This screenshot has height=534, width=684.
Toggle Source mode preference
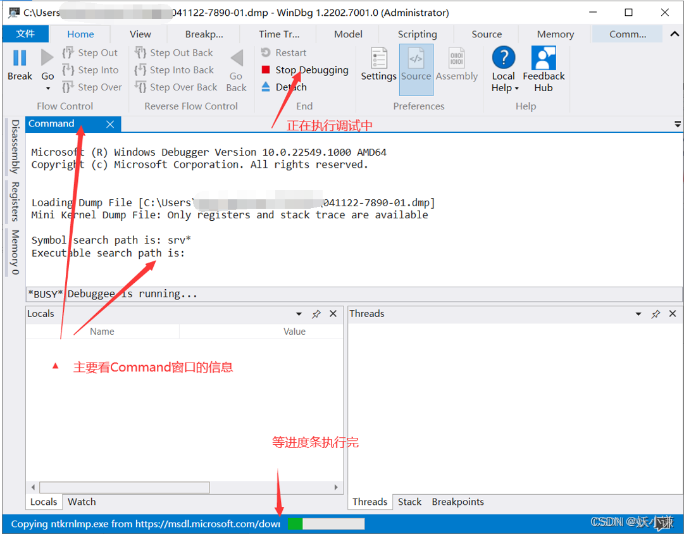click(x=416, y=70)
